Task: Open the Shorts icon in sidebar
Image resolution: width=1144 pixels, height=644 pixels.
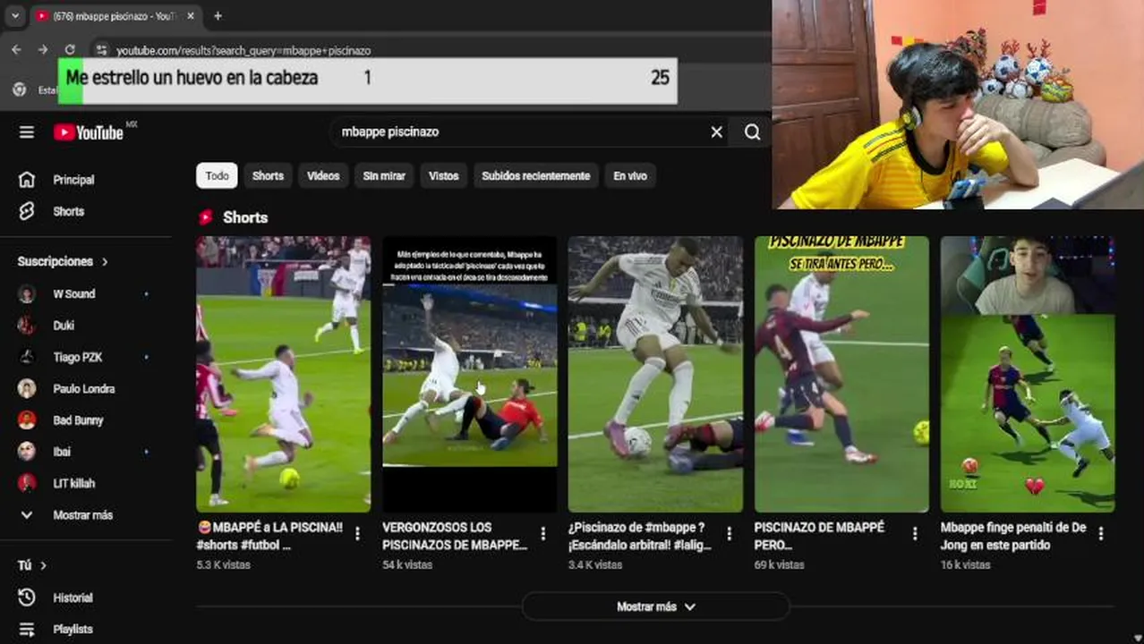Action: click(27, 211)
